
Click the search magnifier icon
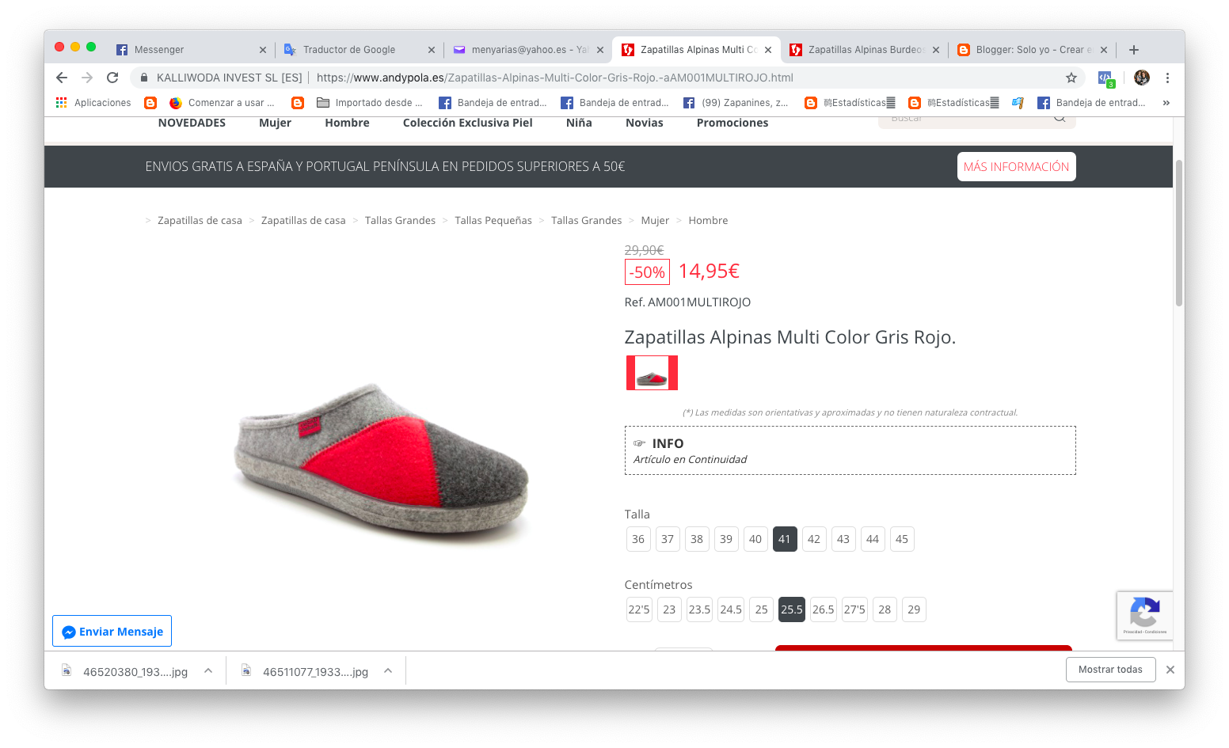coord(1060,119)
